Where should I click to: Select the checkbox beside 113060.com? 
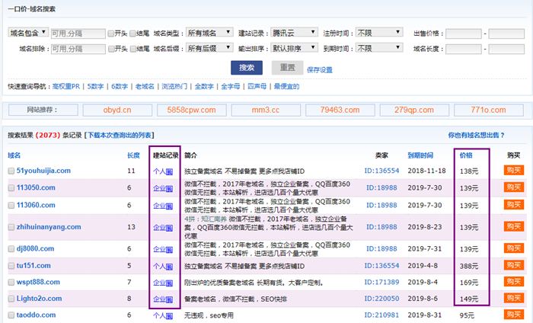pyautogui.click(x=11, y=205)
